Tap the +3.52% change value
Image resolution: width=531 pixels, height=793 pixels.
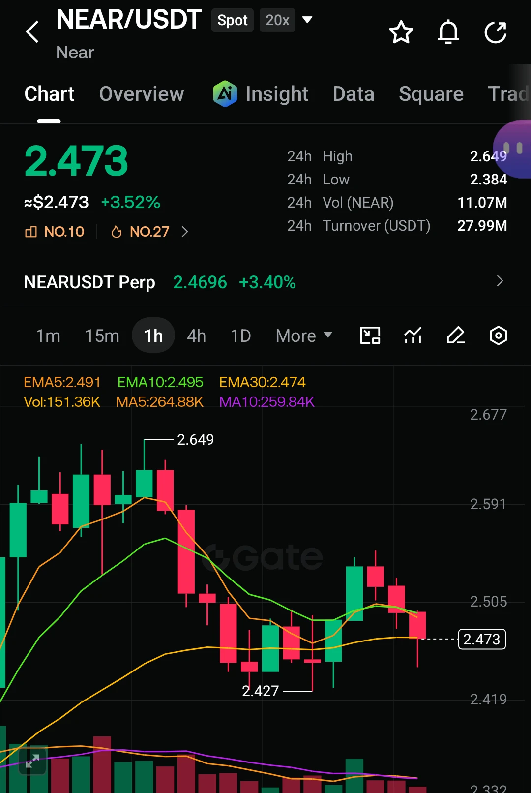(x=131, y=202)
